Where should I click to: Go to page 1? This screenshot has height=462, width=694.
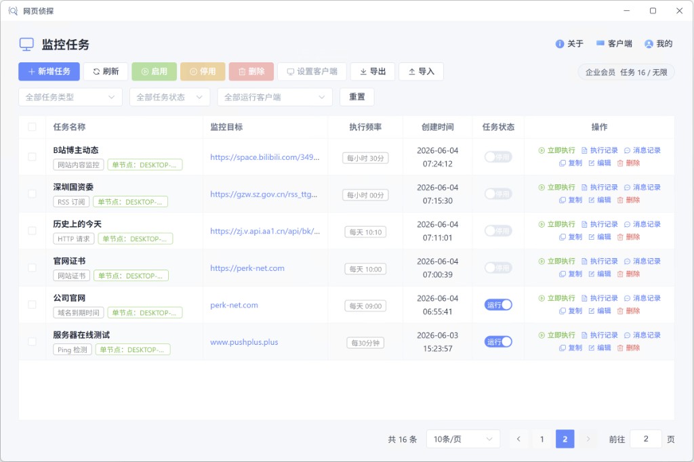pos(542,439)
